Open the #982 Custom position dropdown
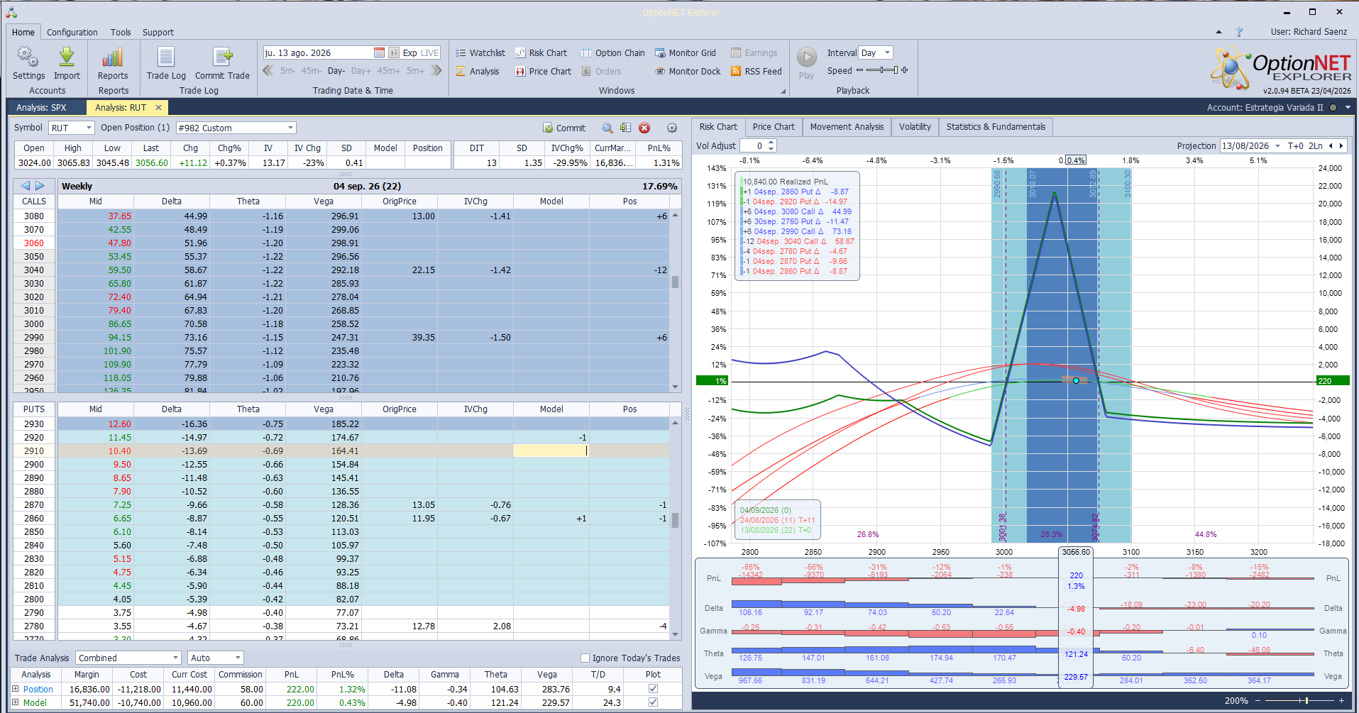 point(291,128)
